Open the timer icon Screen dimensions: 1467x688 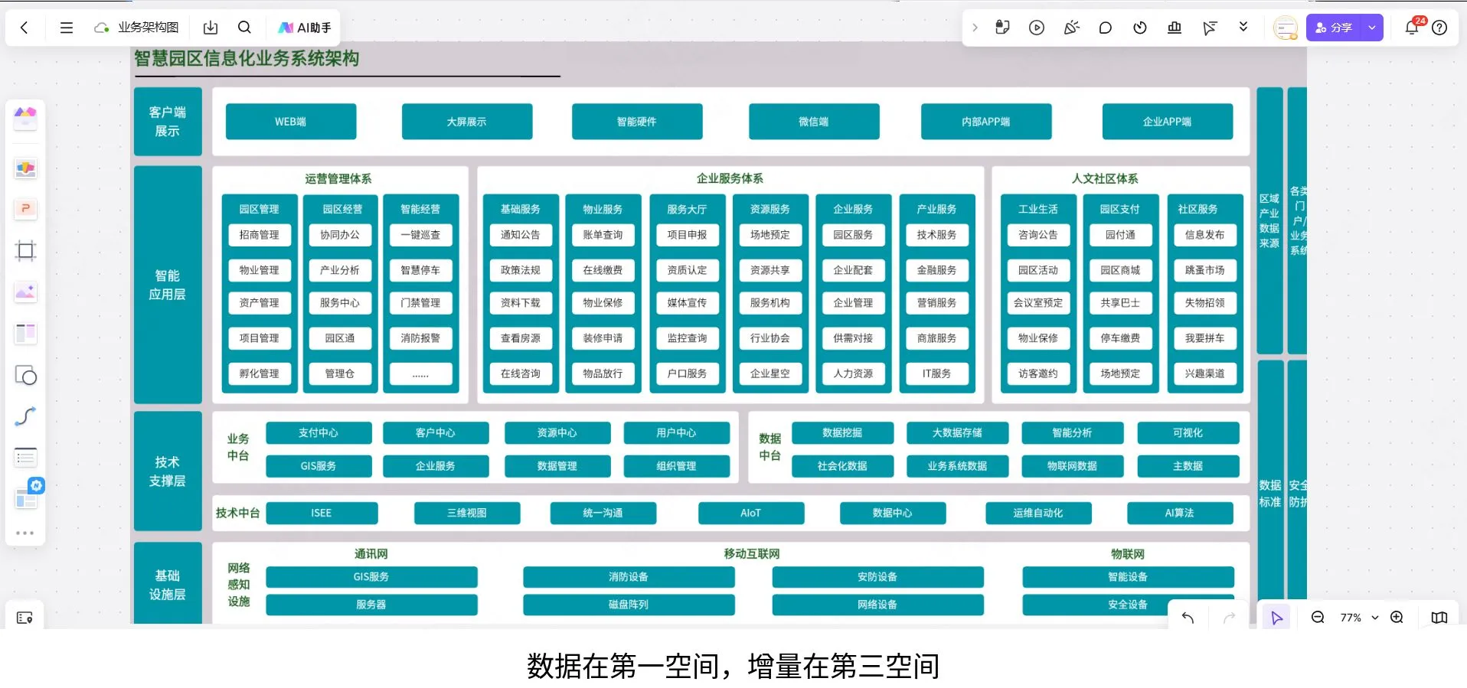point(1140,28)
